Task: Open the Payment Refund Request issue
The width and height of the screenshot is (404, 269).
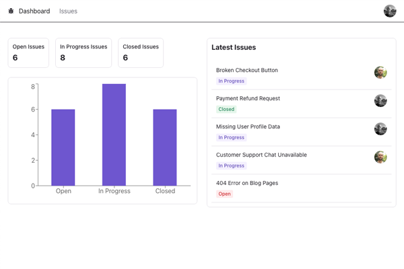Action: (248, 98)
